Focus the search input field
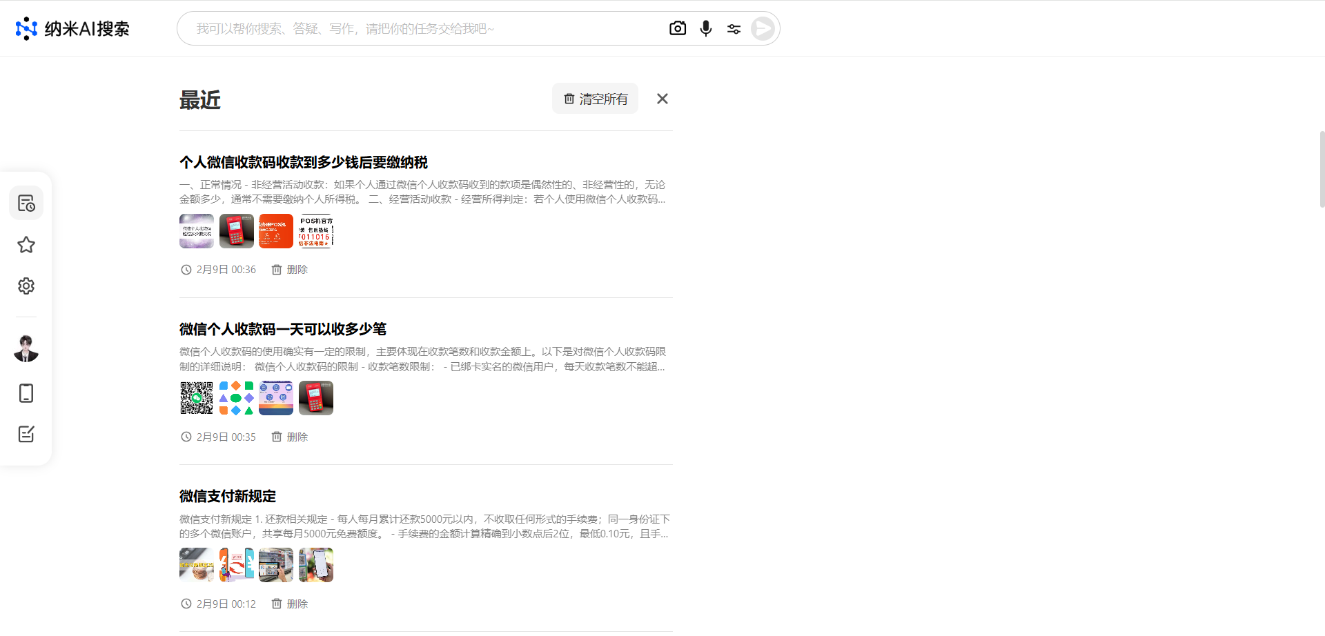The width and height of the screenshot is (1325, 636). click(421, 28)
